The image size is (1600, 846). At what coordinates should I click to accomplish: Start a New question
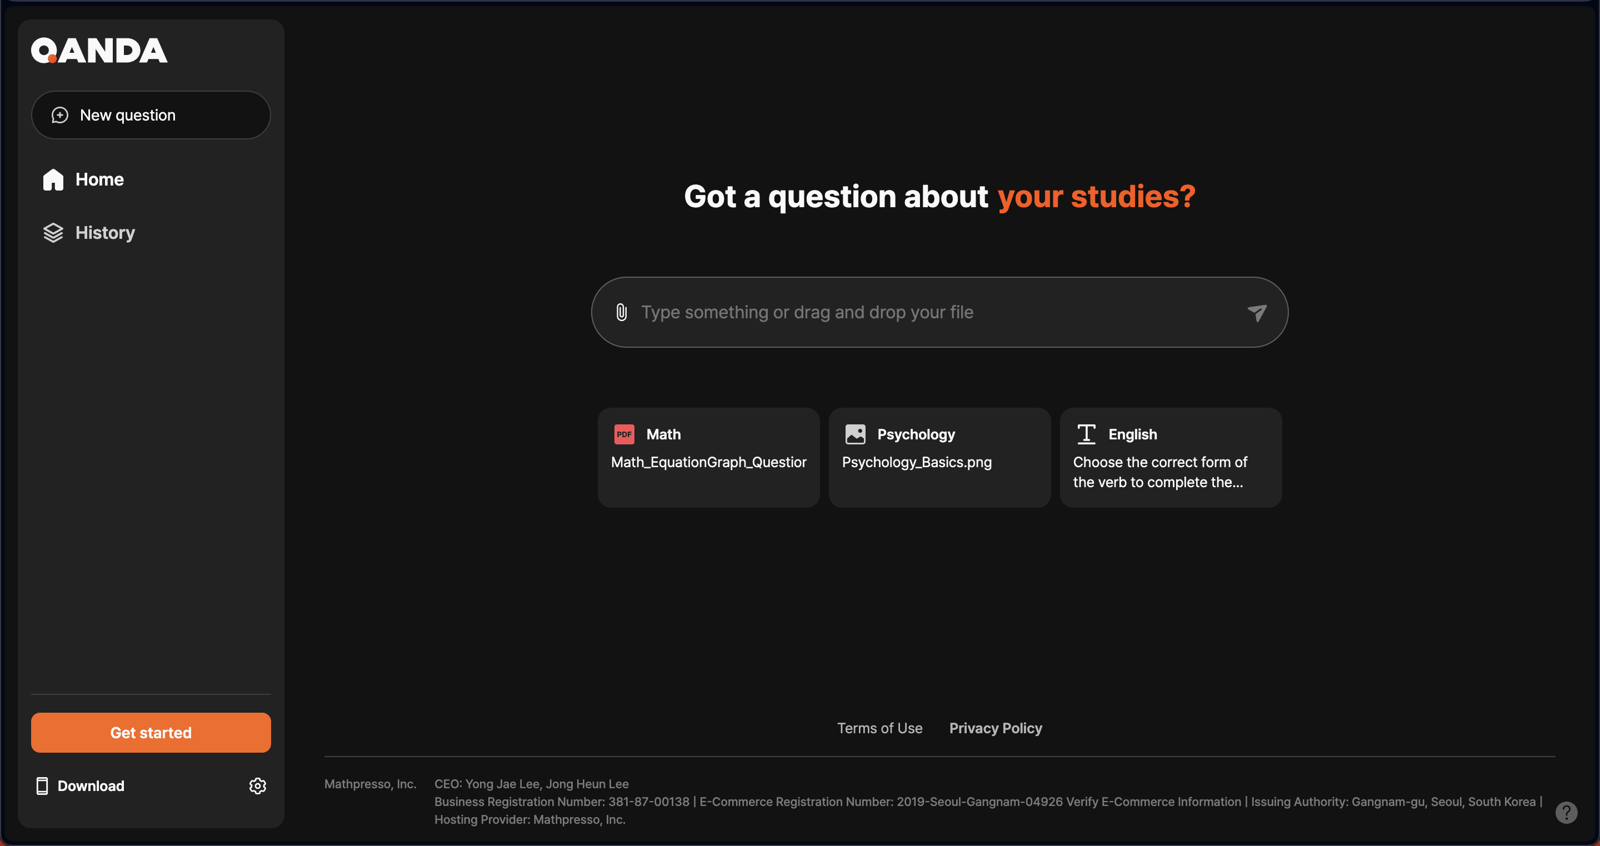pyautogui.click(x=151, y=115)
